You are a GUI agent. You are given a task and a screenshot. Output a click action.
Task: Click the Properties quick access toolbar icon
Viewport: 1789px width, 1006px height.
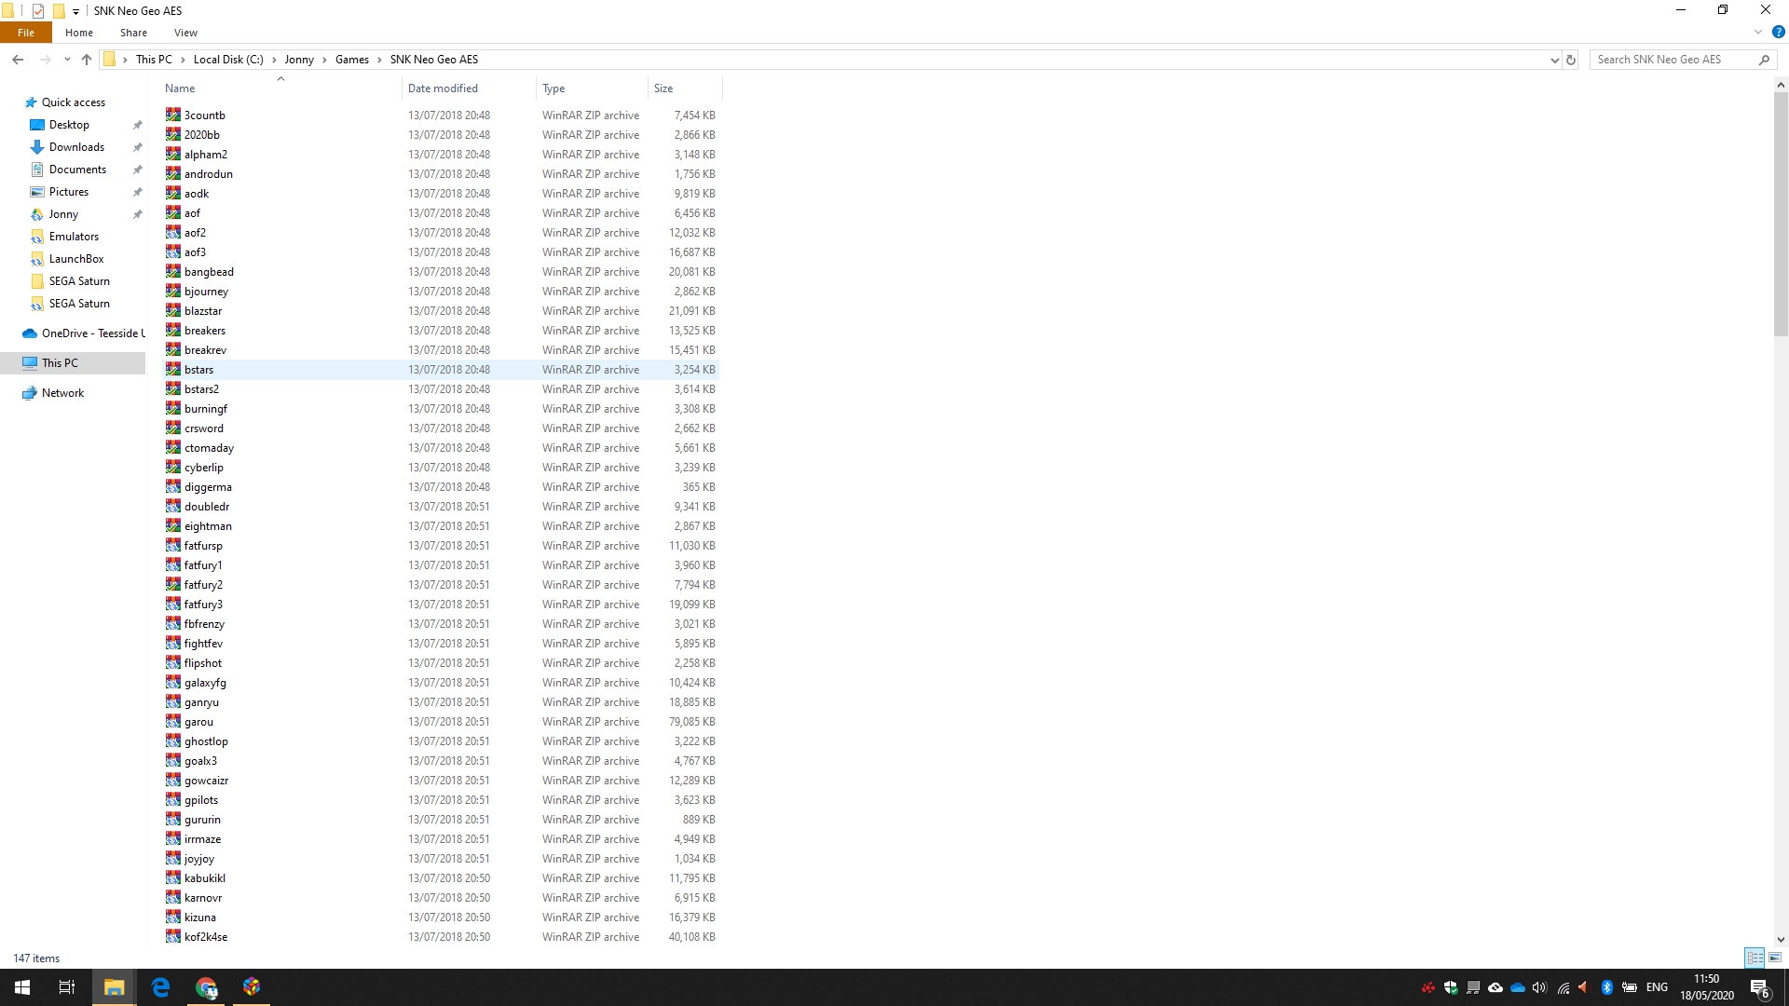click(38, 11)
